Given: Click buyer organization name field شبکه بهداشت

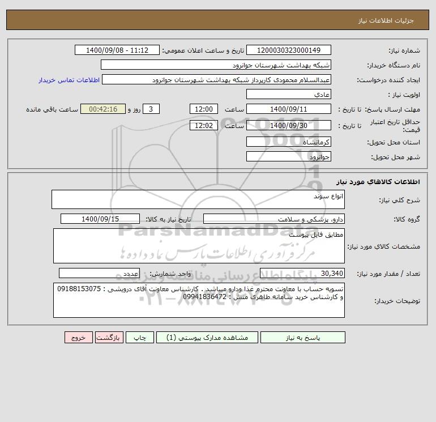Looking at the screenshot, I should [x=216, y=65].
